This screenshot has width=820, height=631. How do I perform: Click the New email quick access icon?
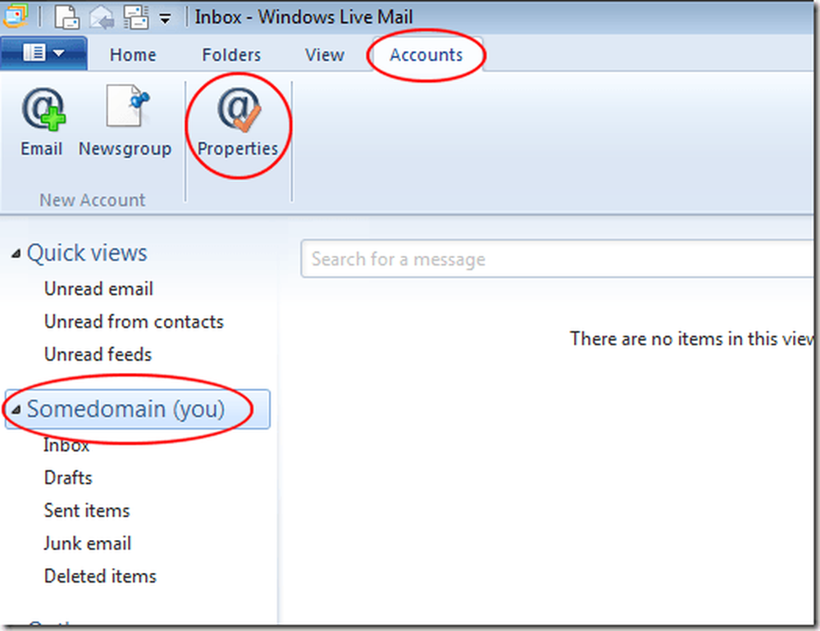pos(66,16)
